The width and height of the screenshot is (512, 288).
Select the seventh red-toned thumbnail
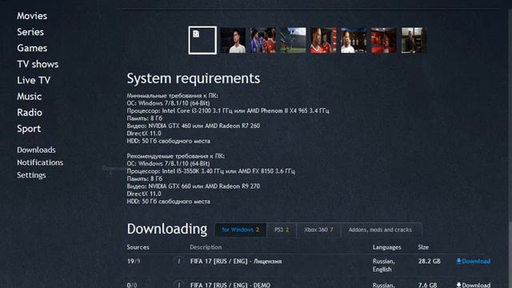pos(384,40)
